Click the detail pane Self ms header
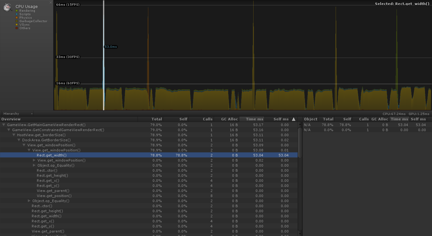 pos(418,119)
